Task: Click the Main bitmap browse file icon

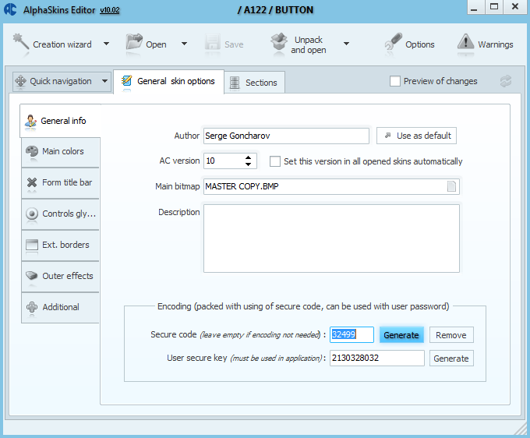Action: 451,186
